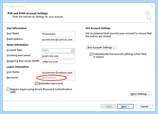Screen dimensions: 158x114
Task: Click 'Enter the mail server settings' subtitle
Action: 38,17
